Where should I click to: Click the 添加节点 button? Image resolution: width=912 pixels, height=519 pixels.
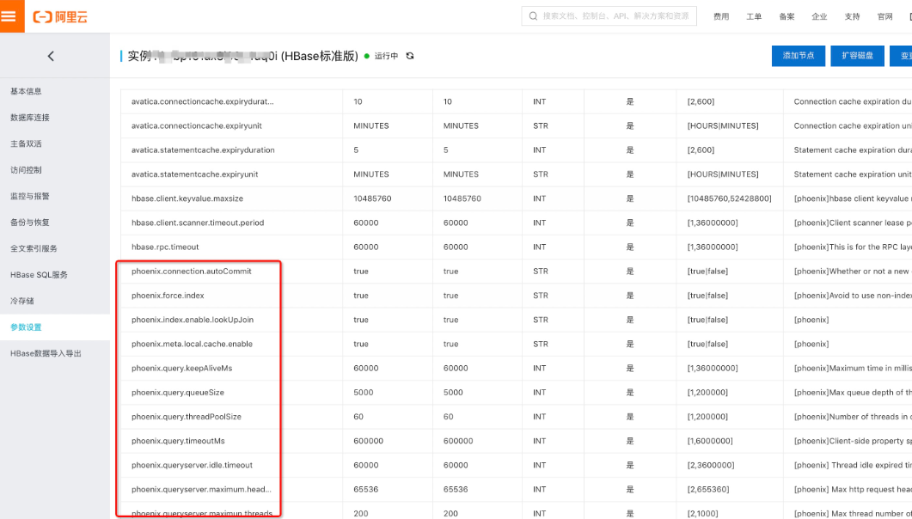[798, 56]
